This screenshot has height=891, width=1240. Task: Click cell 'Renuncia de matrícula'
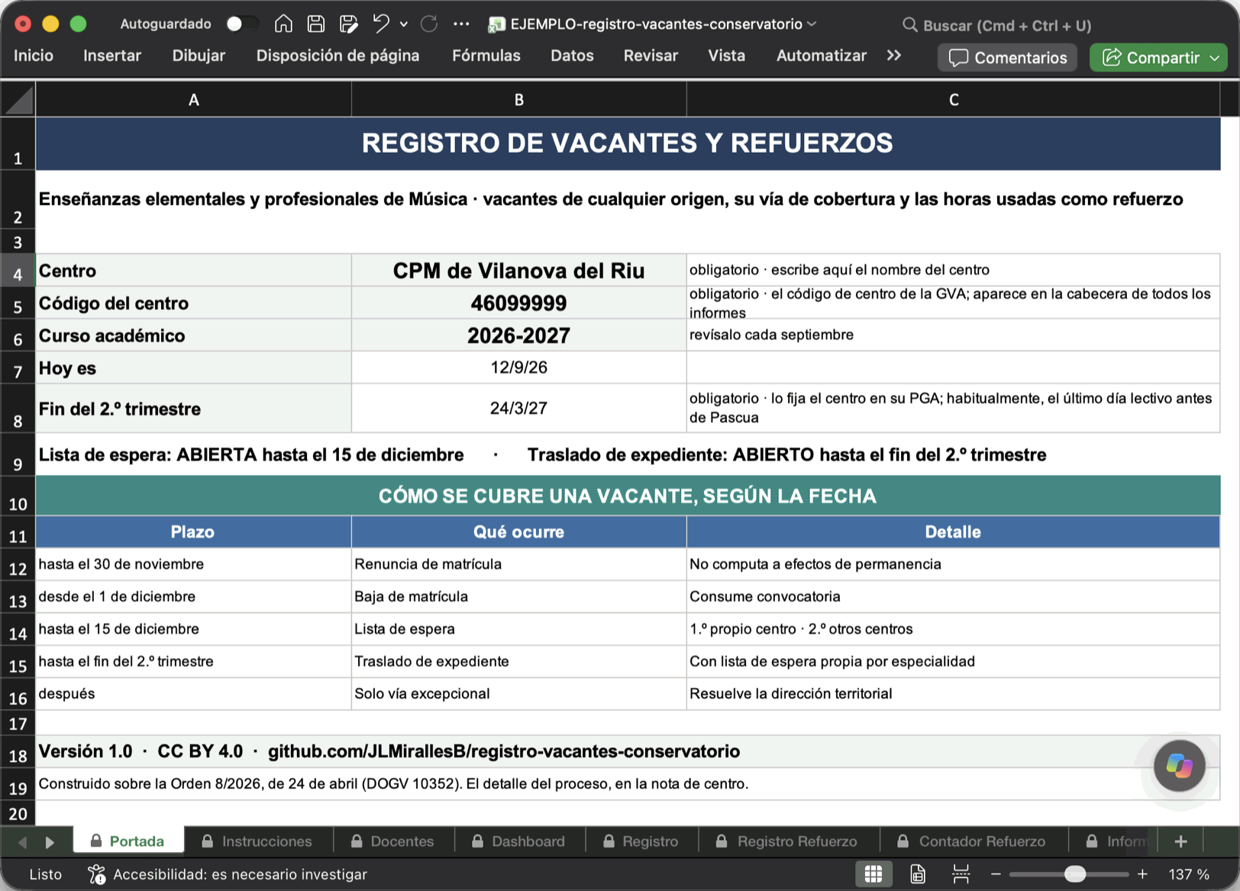518,564
